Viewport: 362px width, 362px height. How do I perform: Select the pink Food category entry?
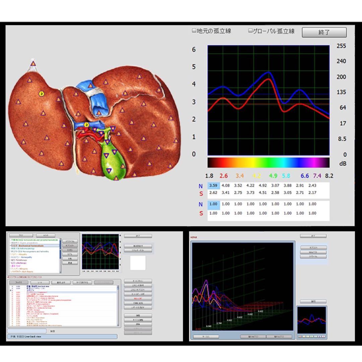click(16, 266)
